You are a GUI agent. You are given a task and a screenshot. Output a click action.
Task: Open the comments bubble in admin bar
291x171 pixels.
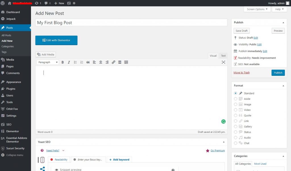[48, 3]
